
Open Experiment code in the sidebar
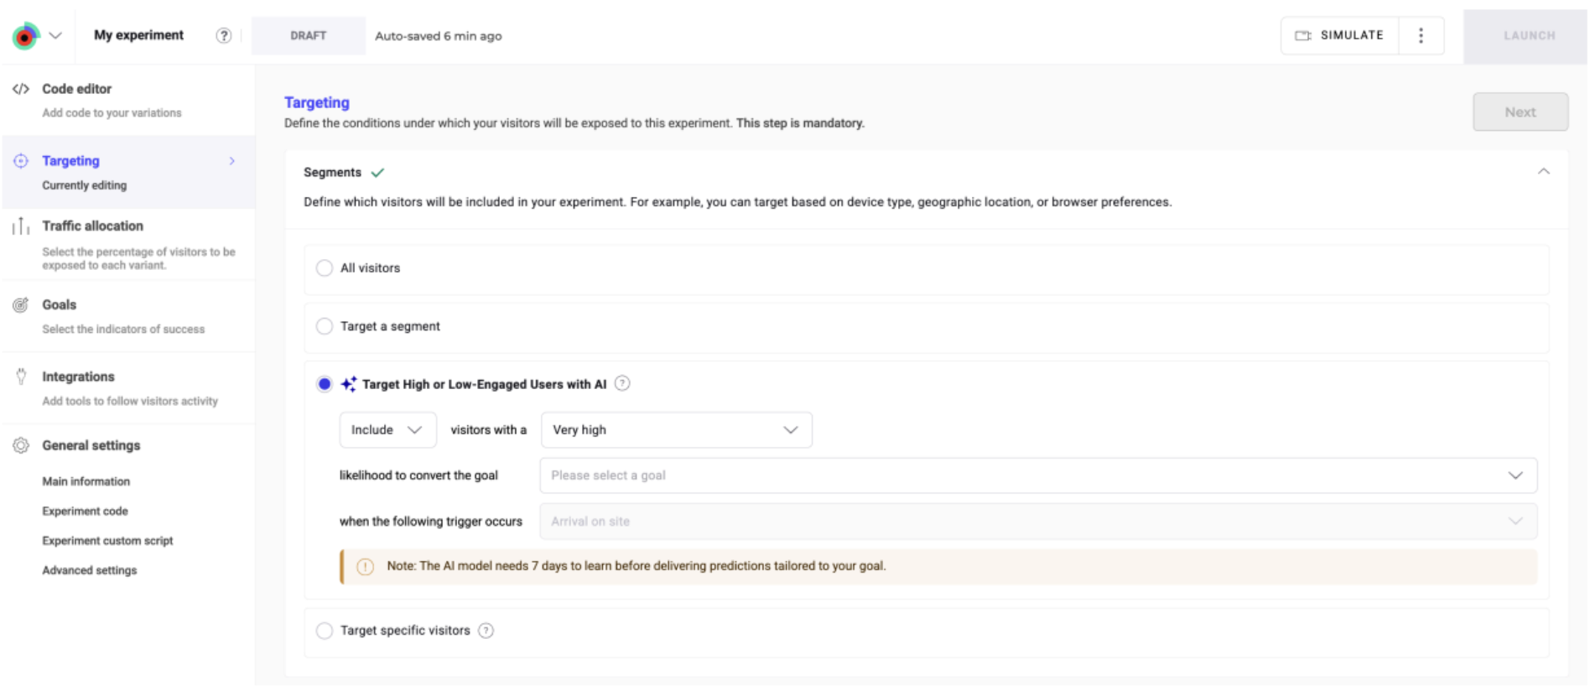[x=86, y=512]
